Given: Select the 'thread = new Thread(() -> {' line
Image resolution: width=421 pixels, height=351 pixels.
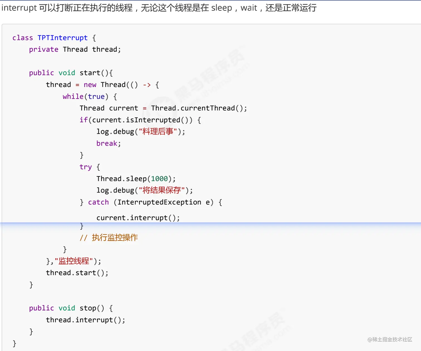Looking at the screenshot, I should pos(102,85).
